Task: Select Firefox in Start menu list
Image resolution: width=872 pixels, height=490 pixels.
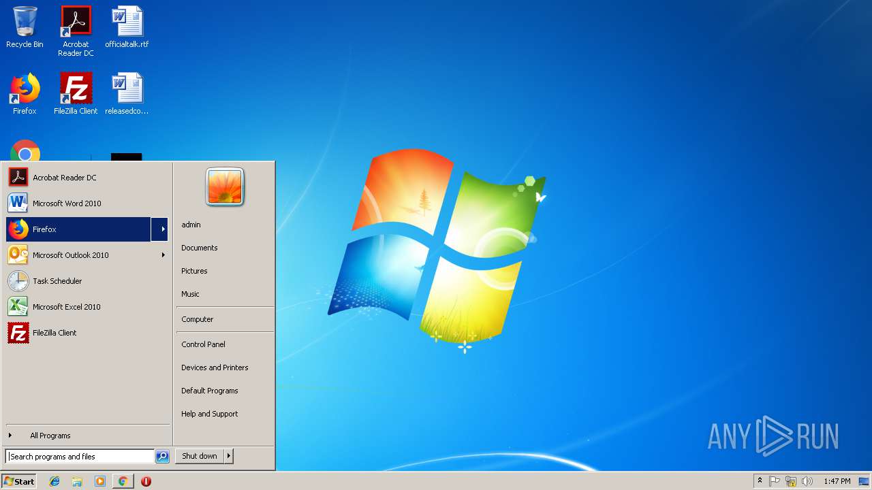Action: 78,229
